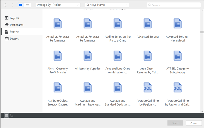Navigate back with the left arrow
Viewport: 204px width, 128px height.
click(6, 5)
